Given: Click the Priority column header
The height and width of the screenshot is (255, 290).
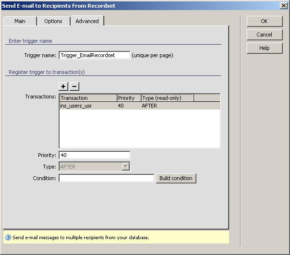Looking at the screenshot, I should pyautogui.click(x=128, y=98).
